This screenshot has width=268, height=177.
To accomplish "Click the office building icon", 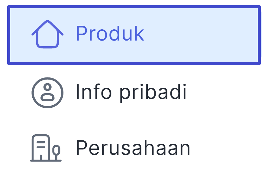I will click(x=46, y=148).
